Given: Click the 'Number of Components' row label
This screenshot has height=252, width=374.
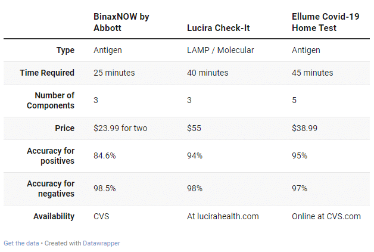Looking at the screenshot, I should point(54,100).
